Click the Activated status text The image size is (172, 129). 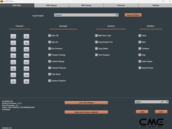pyautogui.click(x=6, y=109)
